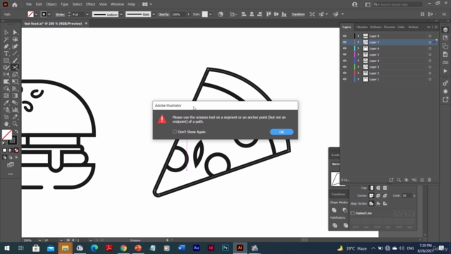Open the 200% zoom level dropdown
Image resolution: width=451 pixels, height=254 pixels.
pos(39,240)
